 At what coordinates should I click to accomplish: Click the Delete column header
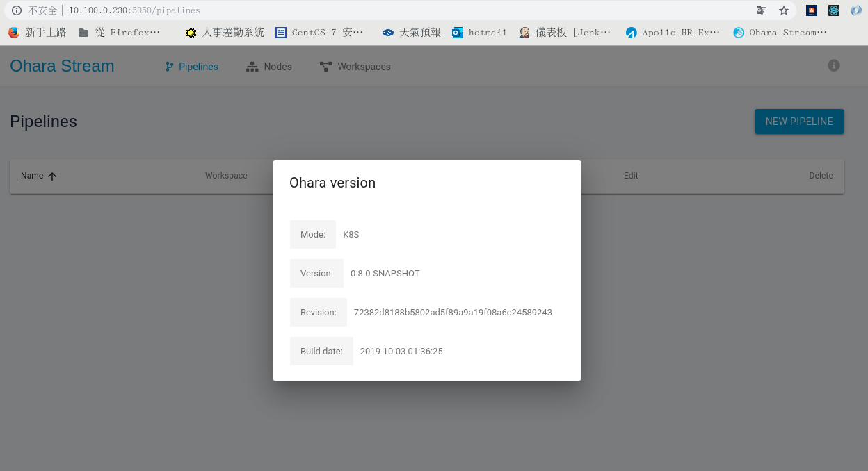point(821,176)
